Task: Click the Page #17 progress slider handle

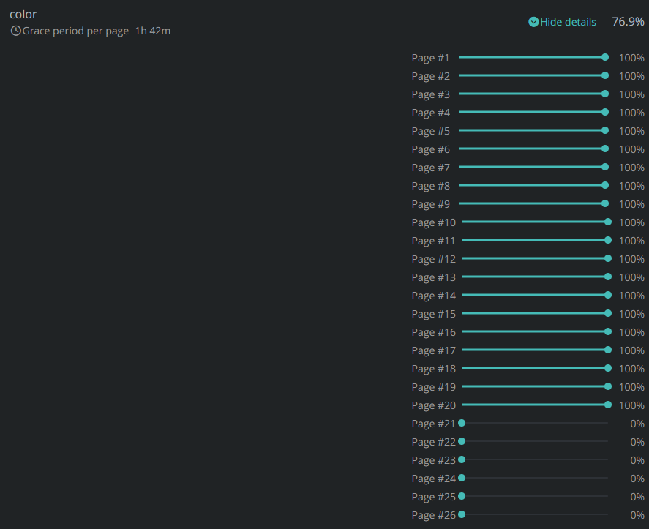Action: click(x=607, y=350)
